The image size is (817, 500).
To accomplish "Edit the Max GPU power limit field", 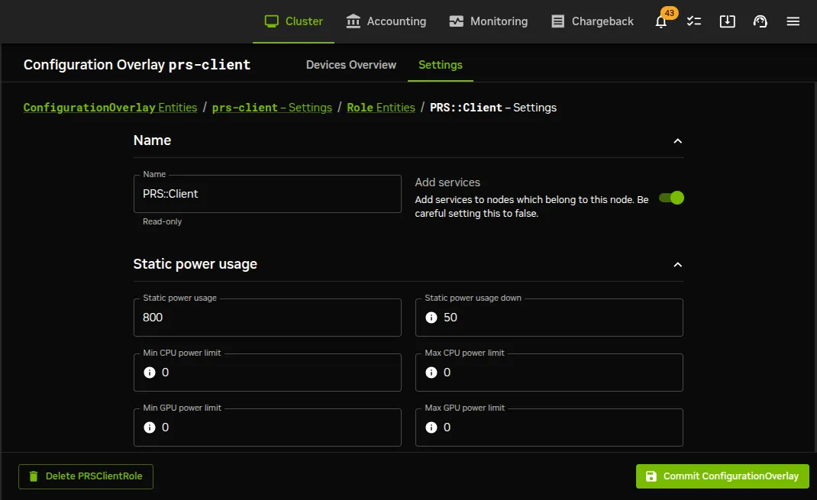I will (x=549, y=427).
